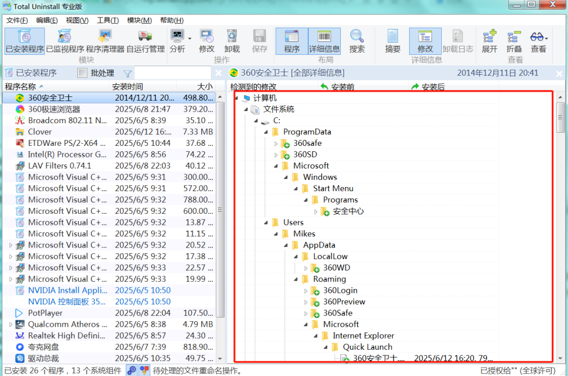Collapse the ProgramData folder node

266,132
